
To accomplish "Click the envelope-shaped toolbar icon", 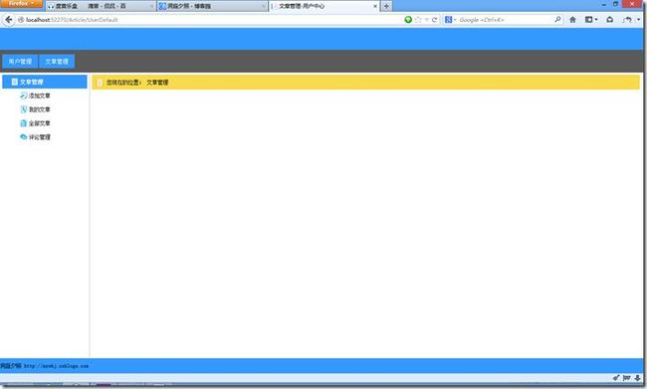I will [610, 19].
